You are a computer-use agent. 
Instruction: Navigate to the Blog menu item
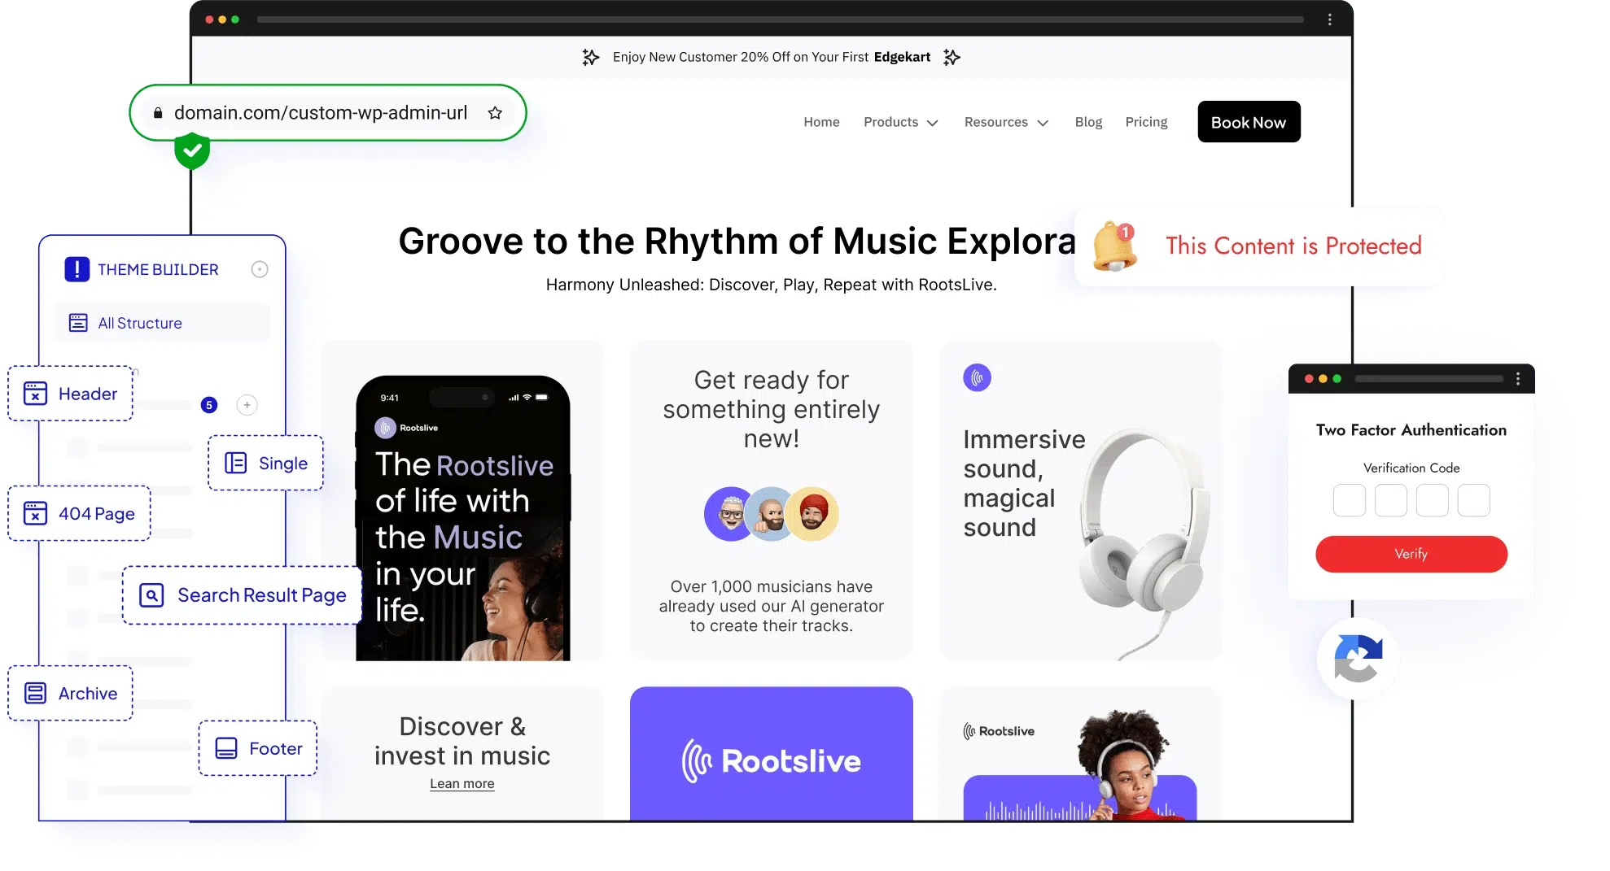[1088, 122]
